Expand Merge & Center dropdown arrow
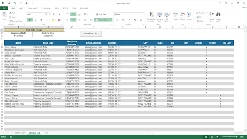 112,20
